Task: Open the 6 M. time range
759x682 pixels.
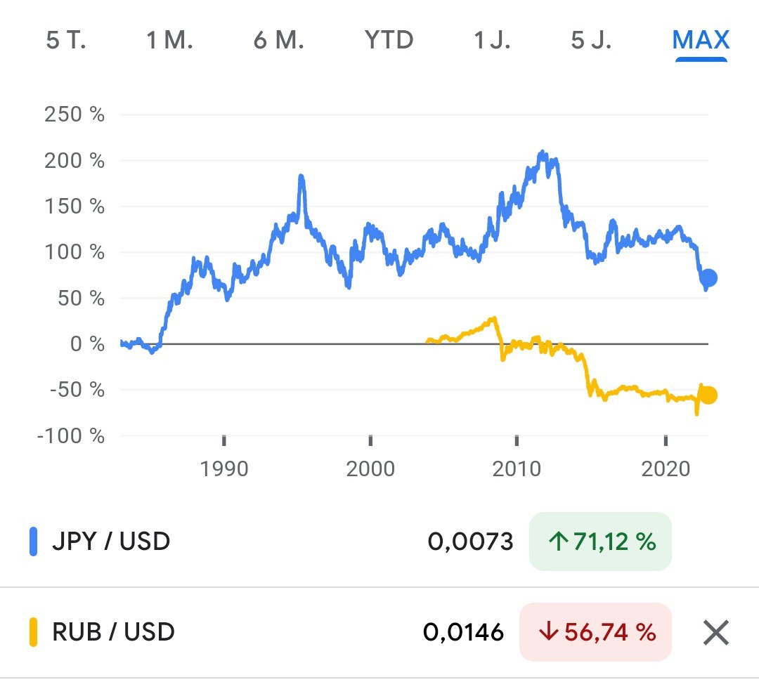Action: pos(278,40)
